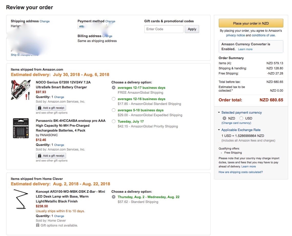
Task: Collapse the Applicable Exchange Rate section
Action: 219,130
